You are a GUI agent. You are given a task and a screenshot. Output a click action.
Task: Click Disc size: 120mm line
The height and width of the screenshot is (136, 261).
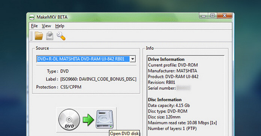coord(164,117)
